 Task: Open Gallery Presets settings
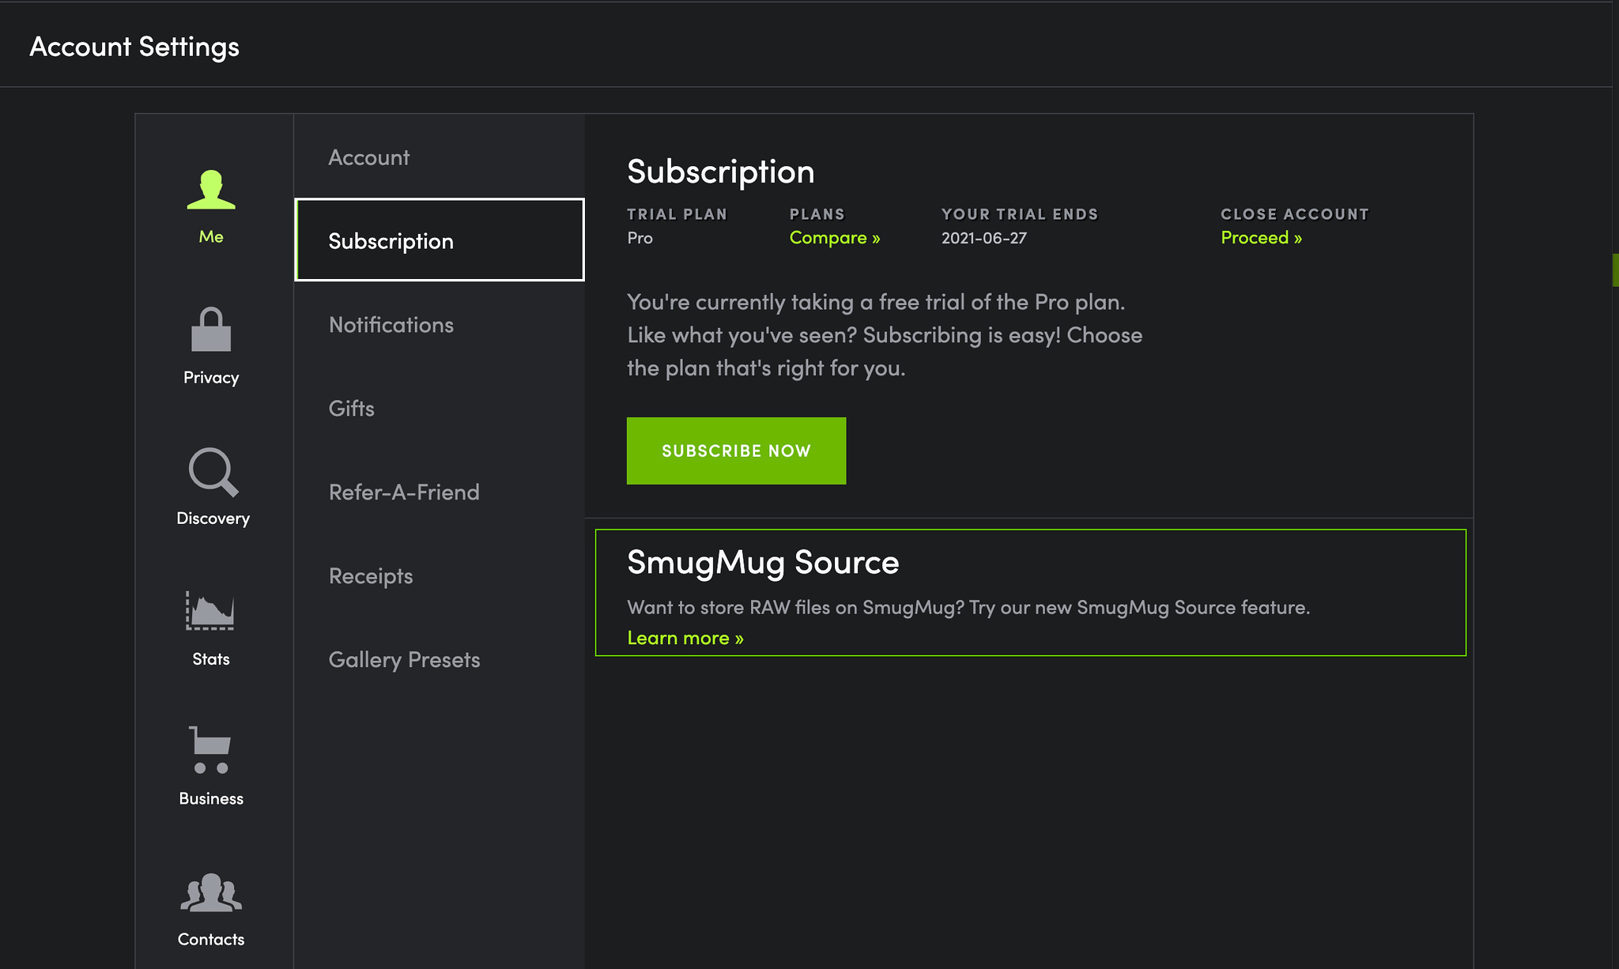(439, 660)
